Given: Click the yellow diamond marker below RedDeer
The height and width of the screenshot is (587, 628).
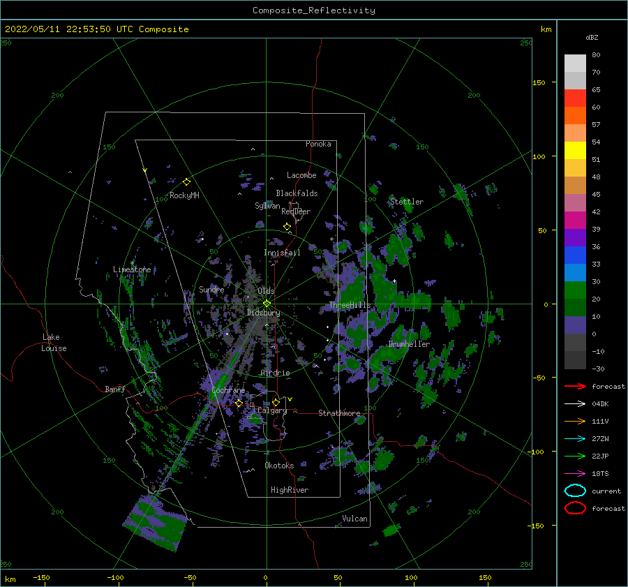Looking at the screenshot, I should coord(287,227).
